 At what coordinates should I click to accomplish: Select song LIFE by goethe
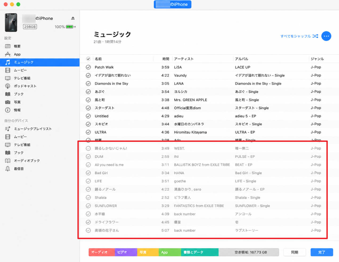pos(98,181)
